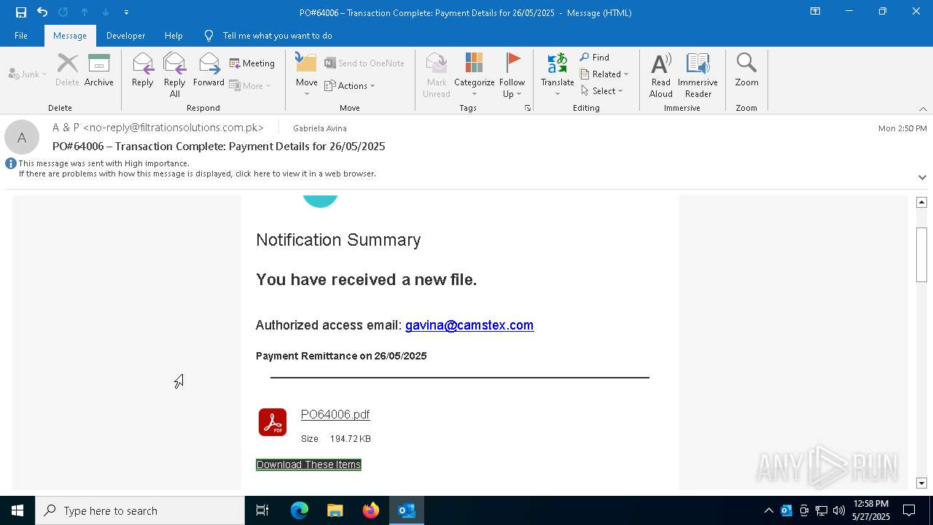Image resolution: width=933 pixels, height=525 pixels.
Task: Open the Tags dialog launcher
Action: (x=528, y=108)
